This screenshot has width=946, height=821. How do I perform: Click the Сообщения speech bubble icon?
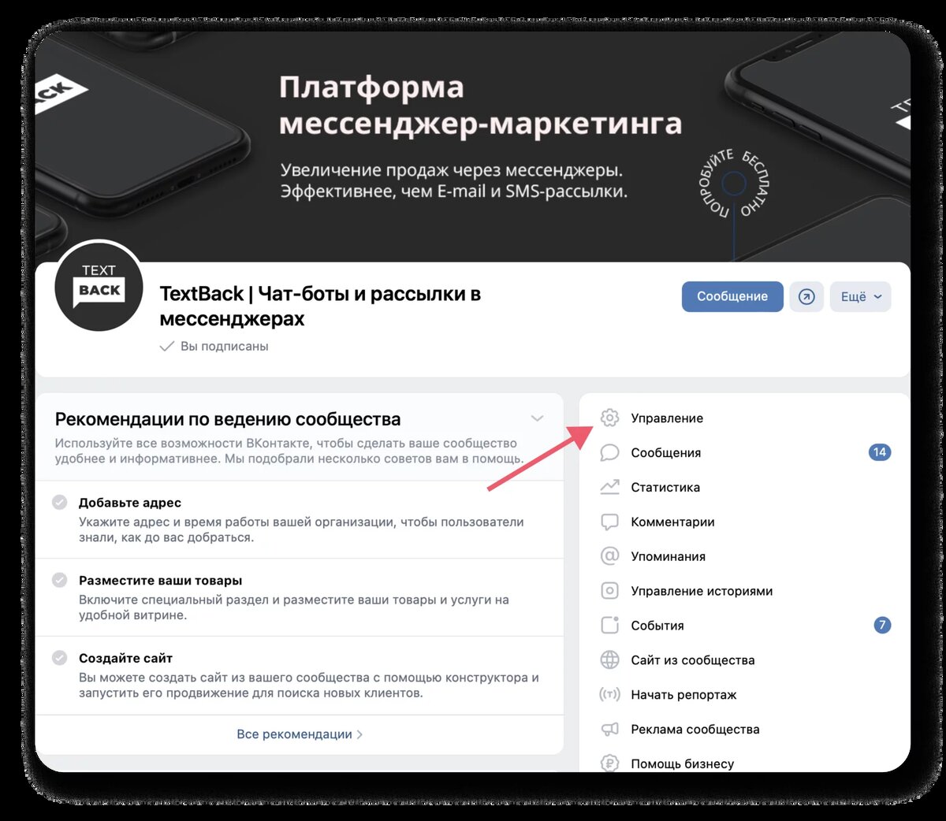pyautogui.click(x=609, y=452)
